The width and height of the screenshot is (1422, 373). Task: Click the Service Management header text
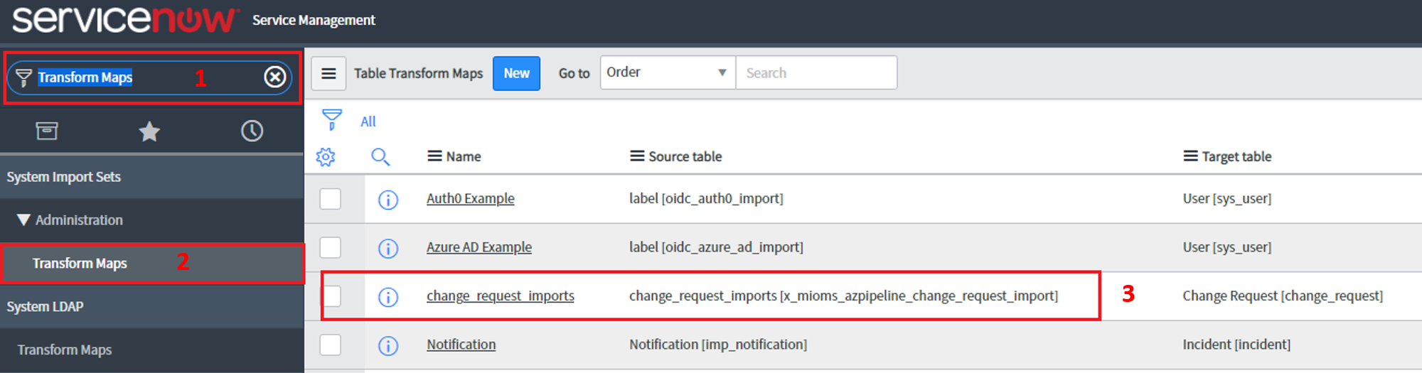[314, 20]
